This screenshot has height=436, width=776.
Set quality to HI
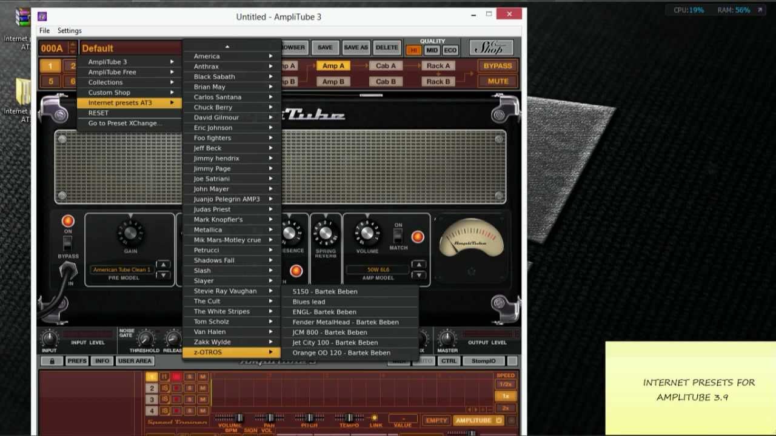click(414, 50)
